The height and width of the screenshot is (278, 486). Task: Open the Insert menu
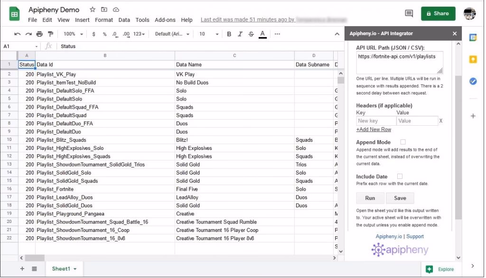pyautogui.click(x=82, y=20)
